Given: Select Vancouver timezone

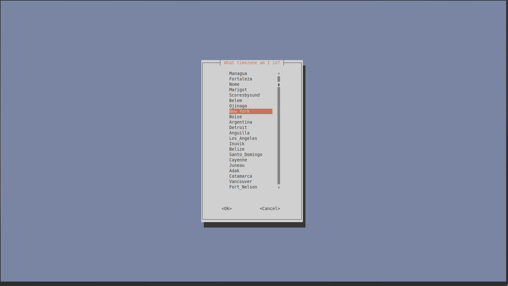Looking at the screenshot, I should [x=241, y=181].
